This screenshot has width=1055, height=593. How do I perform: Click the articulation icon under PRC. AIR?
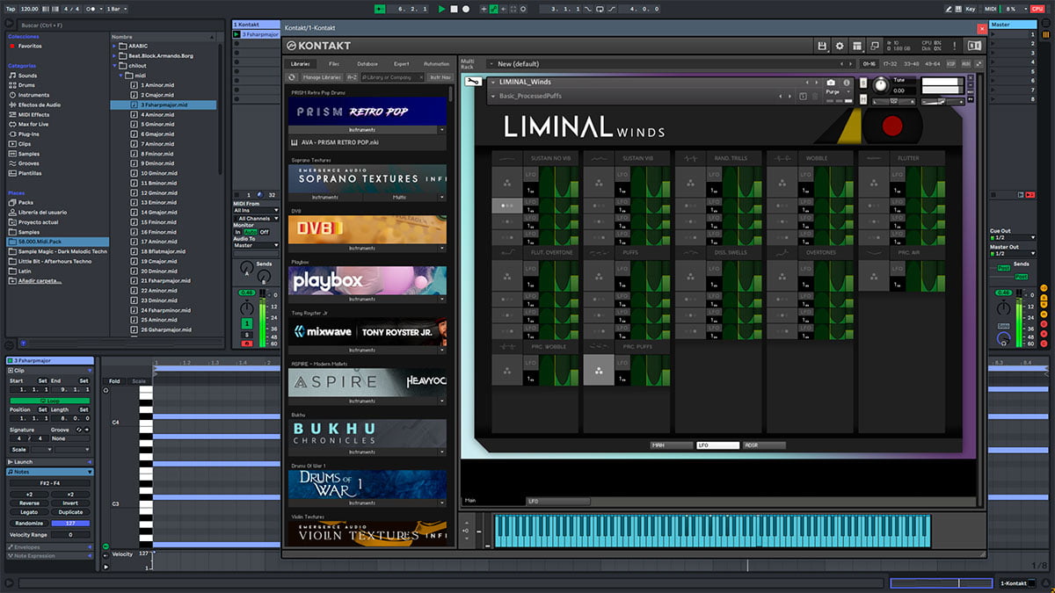873,276
